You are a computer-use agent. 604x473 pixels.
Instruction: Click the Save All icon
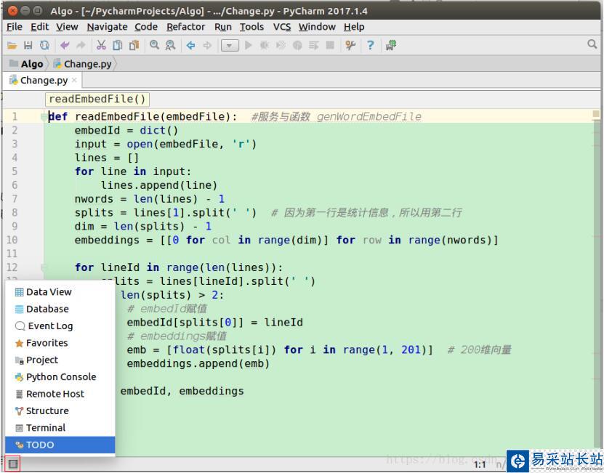tap(28, 44)
